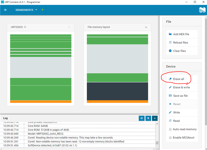Select the orange block in file memory layout

[117, 102]
